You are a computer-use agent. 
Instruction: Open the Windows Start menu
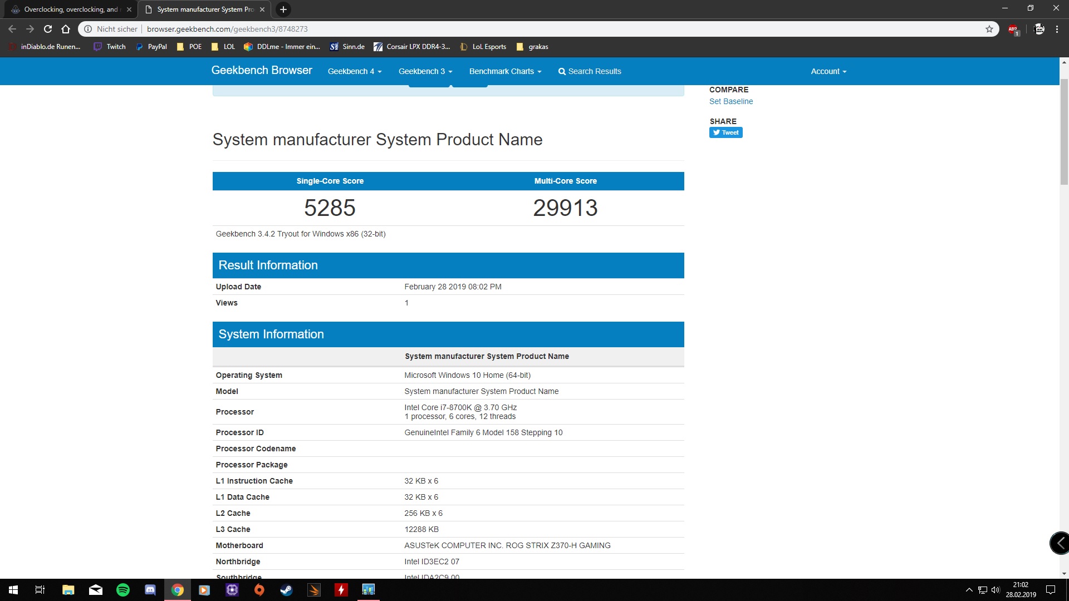pos(13,590)
